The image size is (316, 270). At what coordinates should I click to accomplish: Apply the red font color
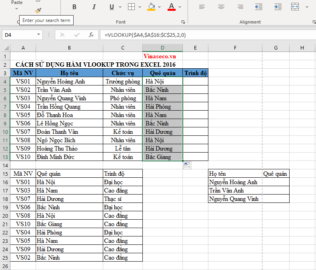(x=172, y=7)
